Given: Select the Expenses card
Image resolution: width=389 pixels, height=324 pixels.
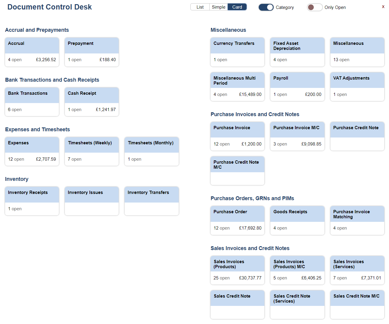Looking at the screenshot, I should [32, 151].
